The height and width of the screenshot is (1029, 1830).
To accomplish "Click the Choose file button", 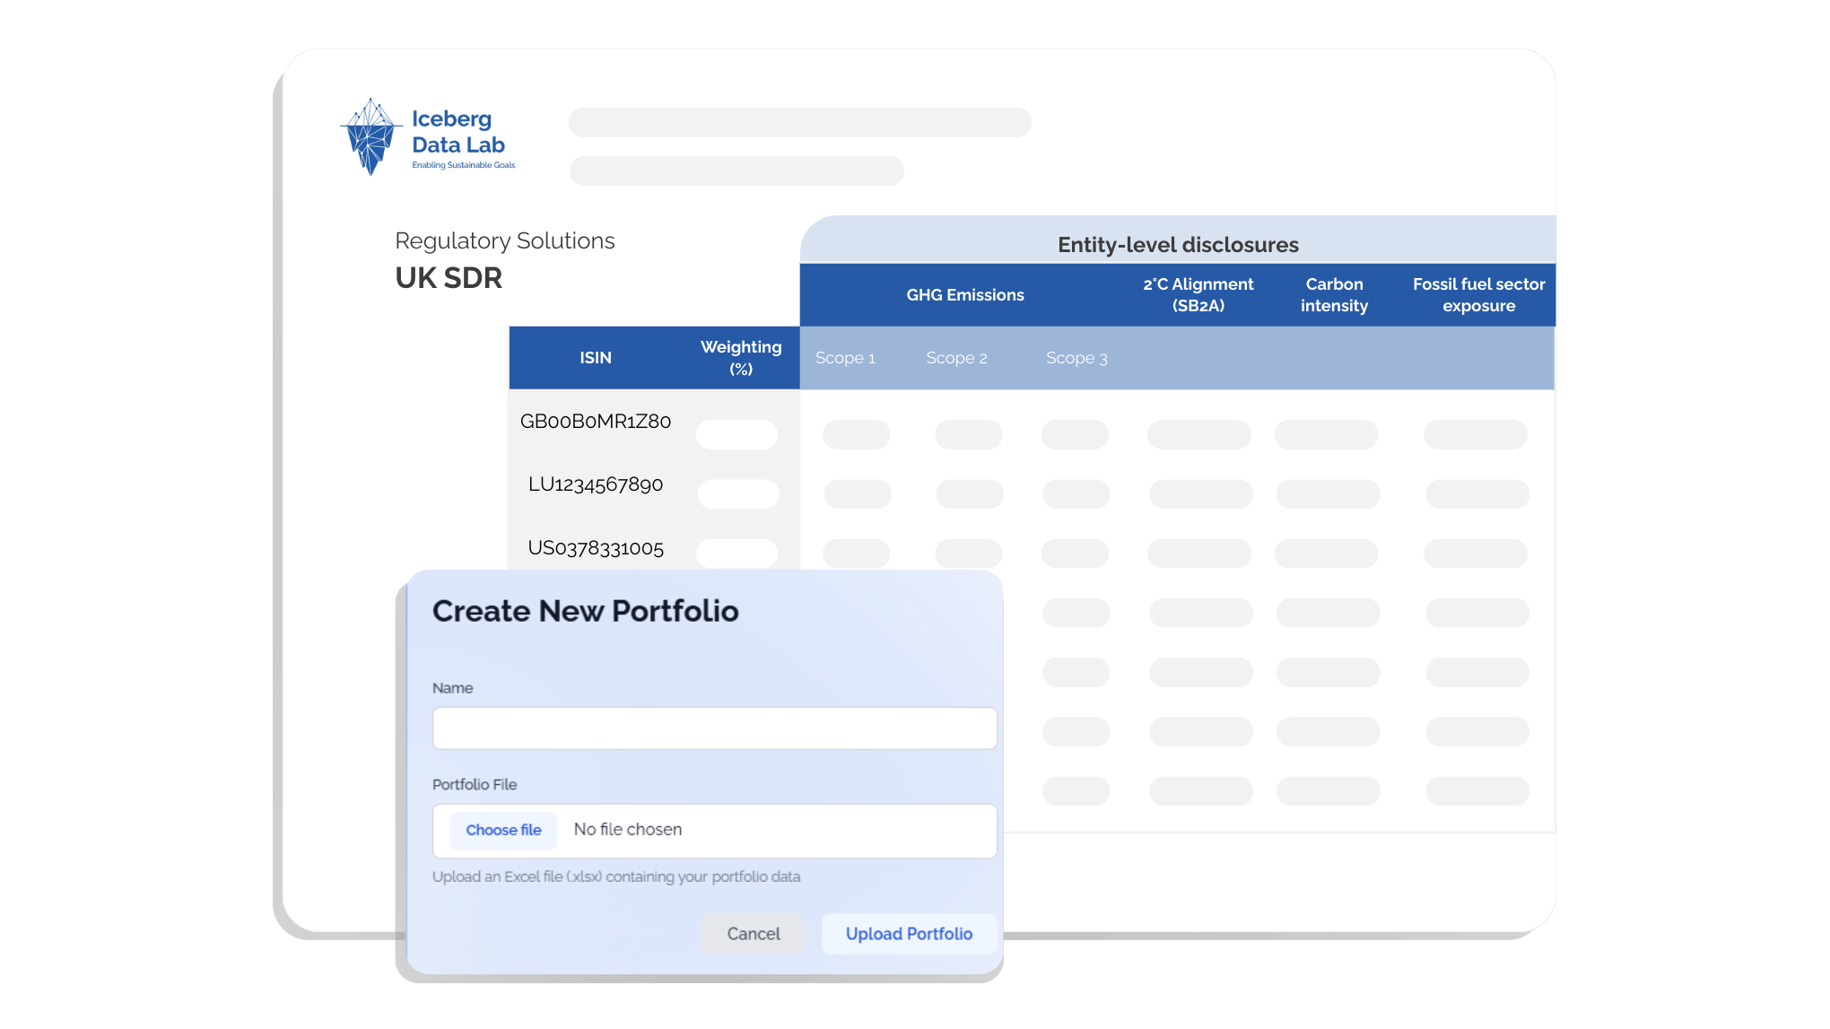I will [x=503, y=830].
